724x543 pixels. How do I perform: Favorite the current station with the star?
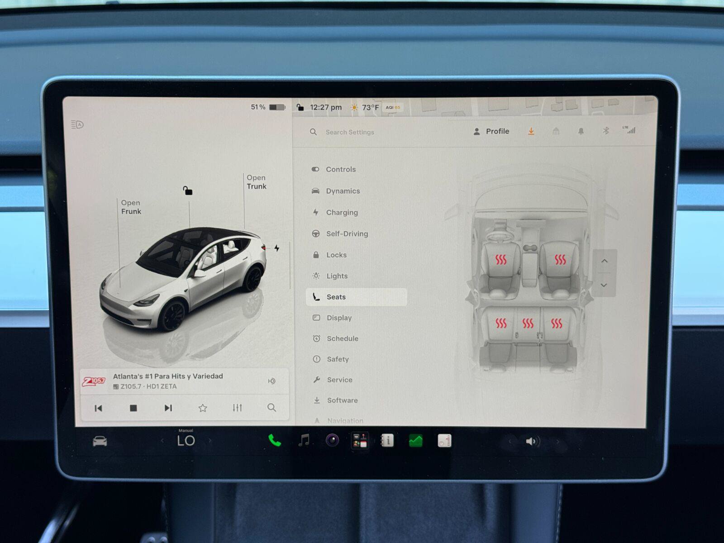[203, 408]
